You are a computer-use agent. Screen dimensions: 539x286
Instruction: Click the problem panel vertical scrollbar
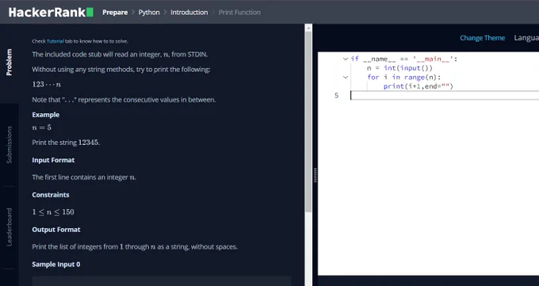click(308, 122)
